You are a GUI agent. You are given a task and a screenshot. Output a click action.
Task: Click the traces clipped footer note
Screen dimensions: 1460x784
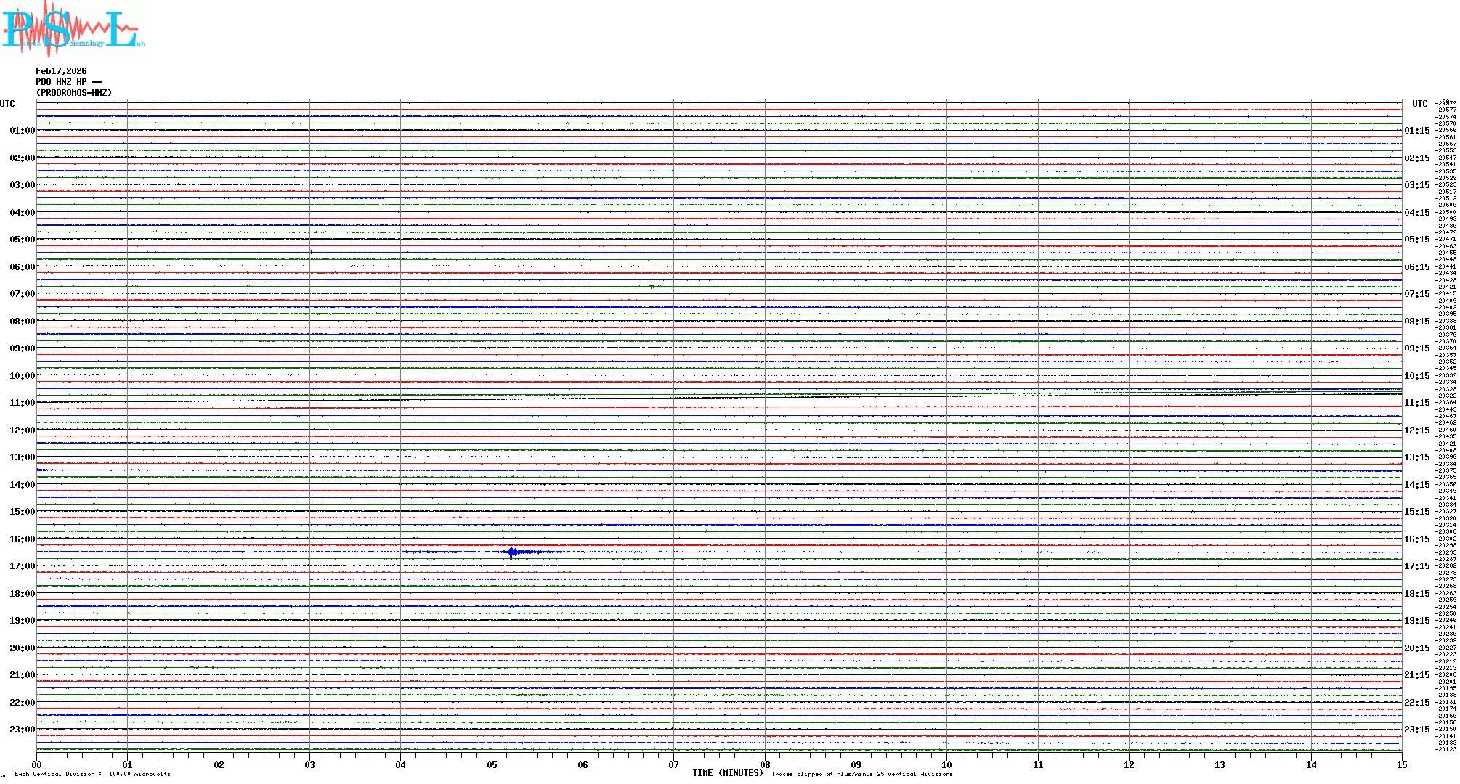pyautogui.click(x=861, y=774)
